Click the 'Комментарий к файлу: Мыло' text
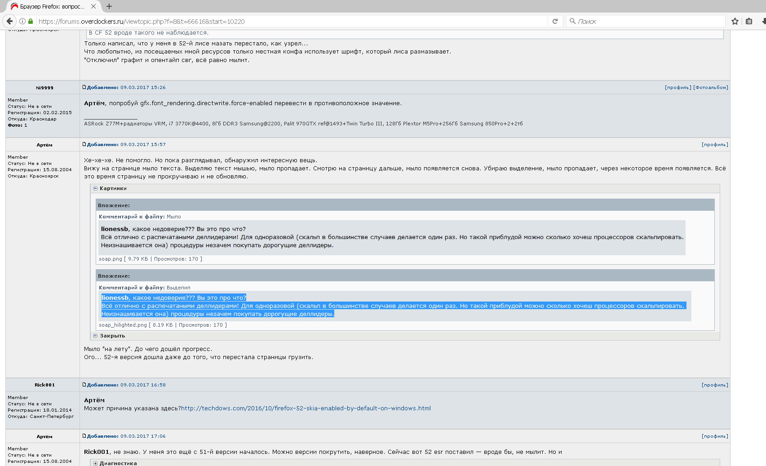Viewport: 766px width, 466px height. pos(140,217)
